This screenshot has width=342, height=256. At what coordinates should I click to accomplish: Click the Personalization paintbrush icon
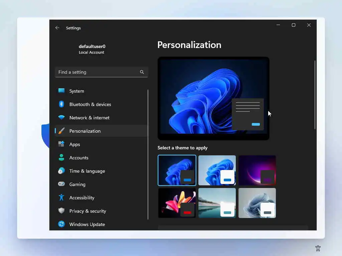point(61,131)
